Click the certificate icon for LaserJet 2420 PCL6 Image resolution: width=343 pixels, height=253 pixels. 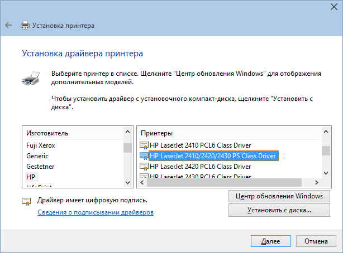point(144,167)
